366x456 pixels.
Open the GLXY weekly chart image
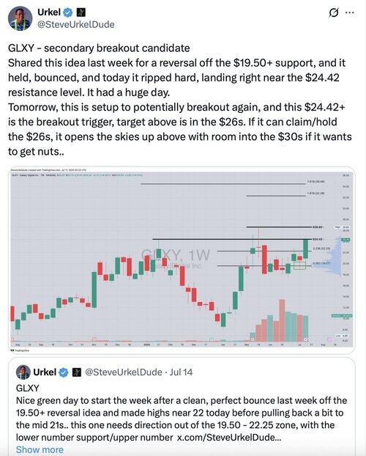click(x=182, y=260)
